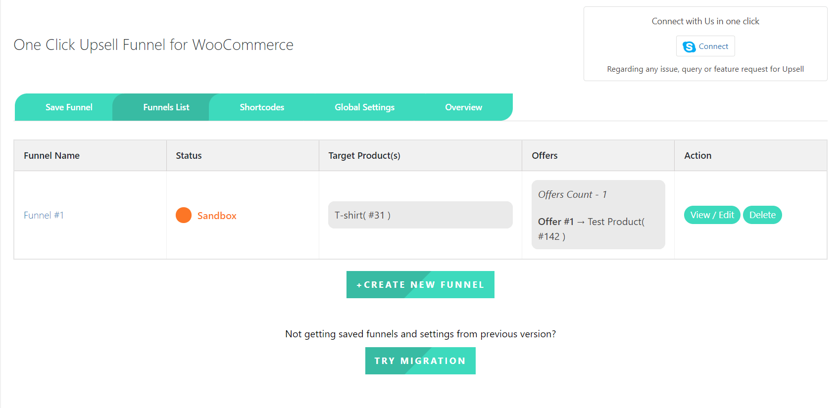Click 'Regarding any issue, query' text
840x408 pixels.
705,69
